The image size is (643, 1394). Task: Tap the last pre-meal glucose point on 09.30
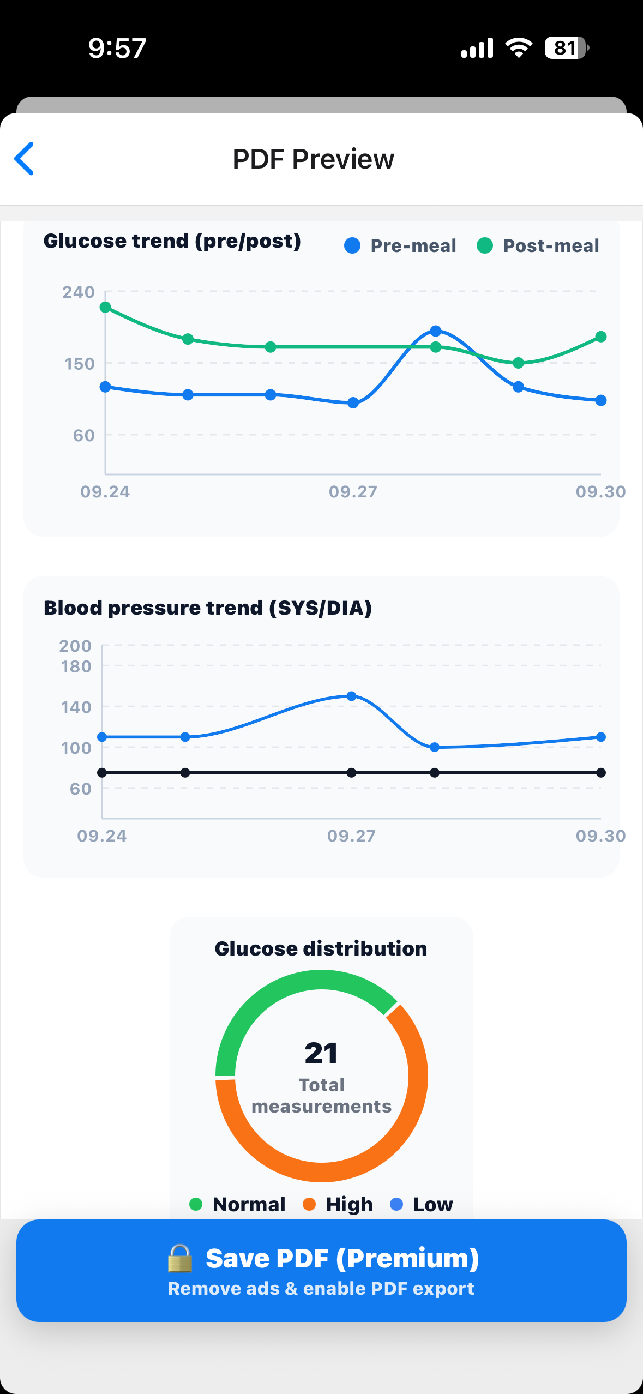pyautogui.click(x=601, y=400)
